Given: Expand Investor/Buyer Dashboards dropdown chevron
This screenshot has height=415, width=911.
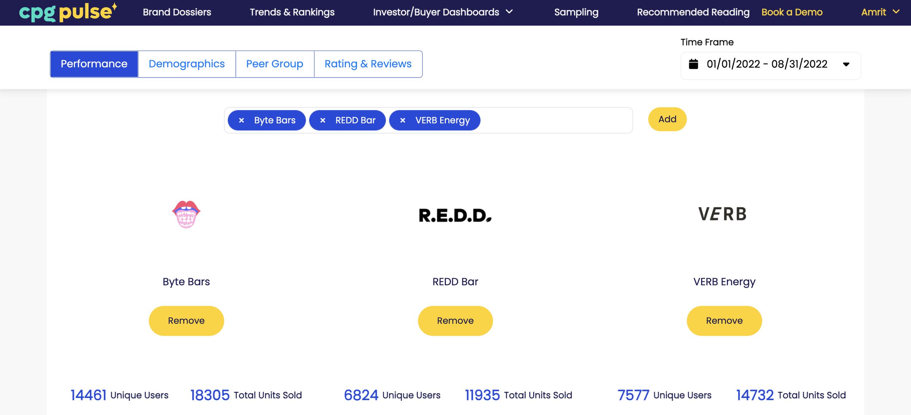Looking at the screenshot, I should (509, 12).
